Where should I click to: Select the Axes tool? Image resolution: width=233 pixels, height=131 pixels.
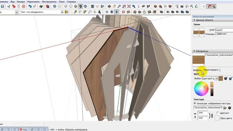point(95,12)
